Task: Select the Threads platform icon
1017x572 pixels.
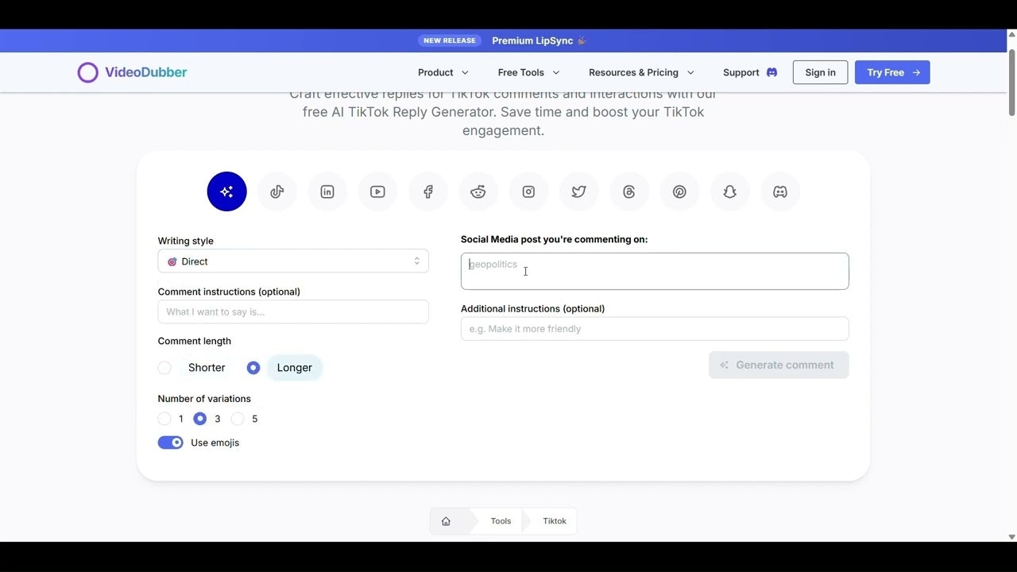Action: pyautogui.click(x=629, y=191)
